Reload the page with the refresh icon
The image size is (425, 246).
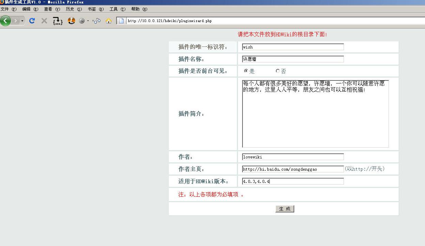coord(32,21)
